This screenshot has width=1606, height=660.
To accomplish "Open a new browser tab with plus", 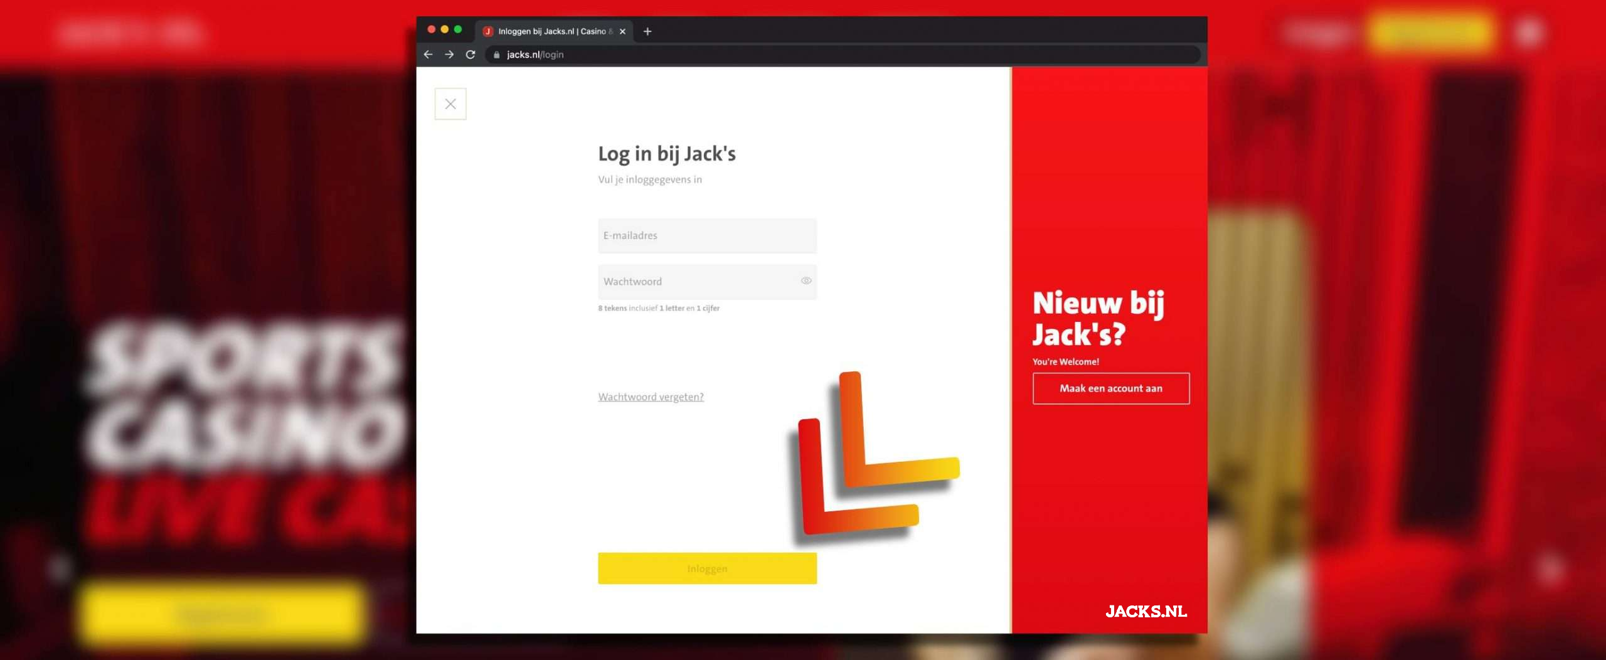I will click(x=647, y=31).
